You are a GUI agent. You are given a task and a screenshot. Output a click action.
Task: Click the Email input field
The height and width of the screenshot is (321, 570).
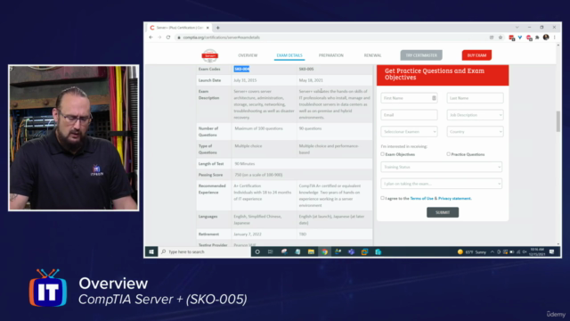(409, 115)
